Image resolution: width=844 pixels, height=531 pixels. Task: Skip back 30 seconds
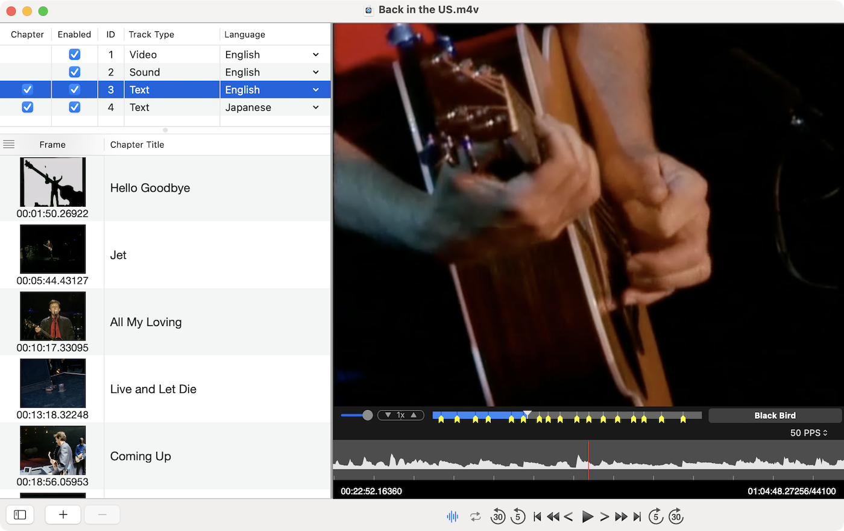click(x=498, y=517)
